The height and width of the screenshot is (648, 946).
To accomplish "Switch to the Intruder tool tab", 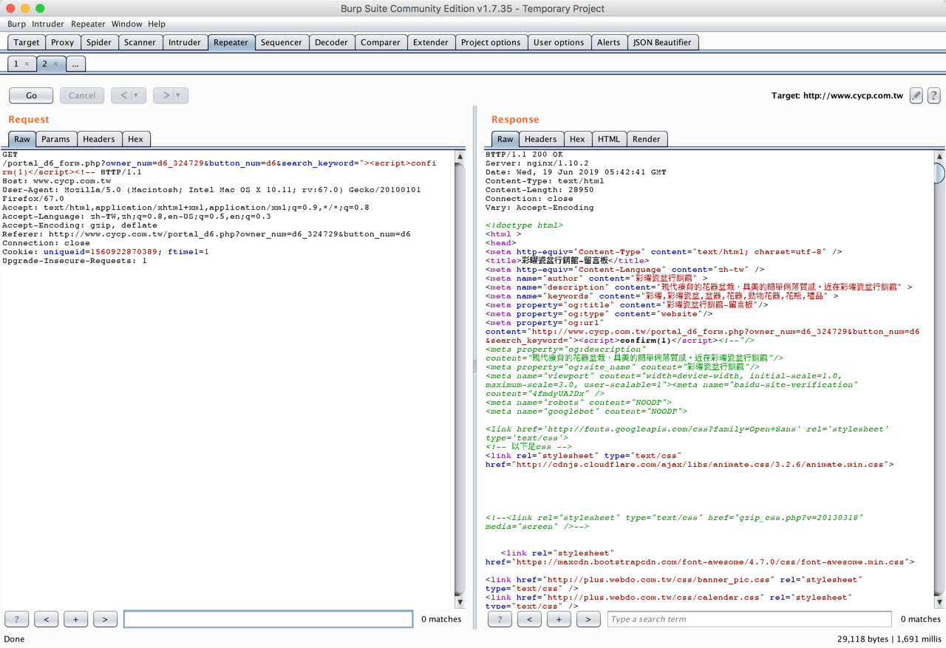I will click(185, 42).
